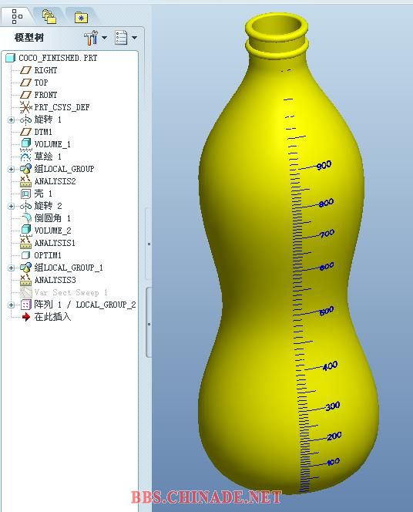Select the PRT_CSYS_DEF coordinate system icon
Screen dimensions: 413x512
25,107
